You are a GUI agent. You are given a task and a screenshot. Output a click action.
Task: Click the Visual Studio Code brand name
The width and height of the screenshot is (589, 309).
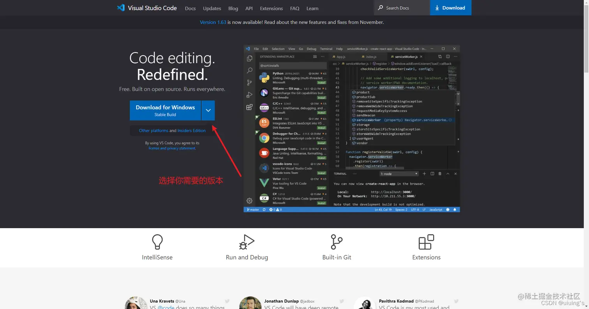click(x=152, y=8)
